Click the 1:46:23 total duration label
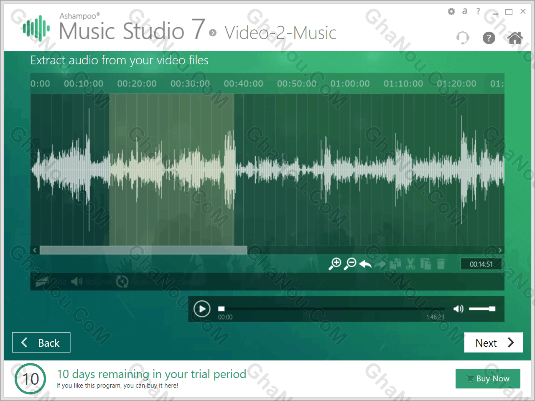Viewport: 535px width, 401px height. pyautogui.click(x=435, y=317)
